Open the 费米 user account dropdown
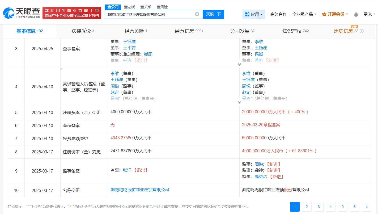 coord(369,14)
